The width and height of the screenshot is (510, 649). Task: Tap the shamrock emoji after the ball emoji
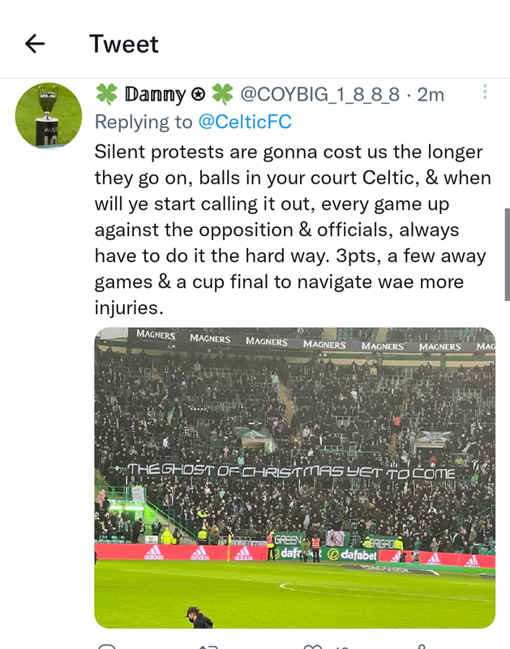pyautogui.click(x=222, y=94)
